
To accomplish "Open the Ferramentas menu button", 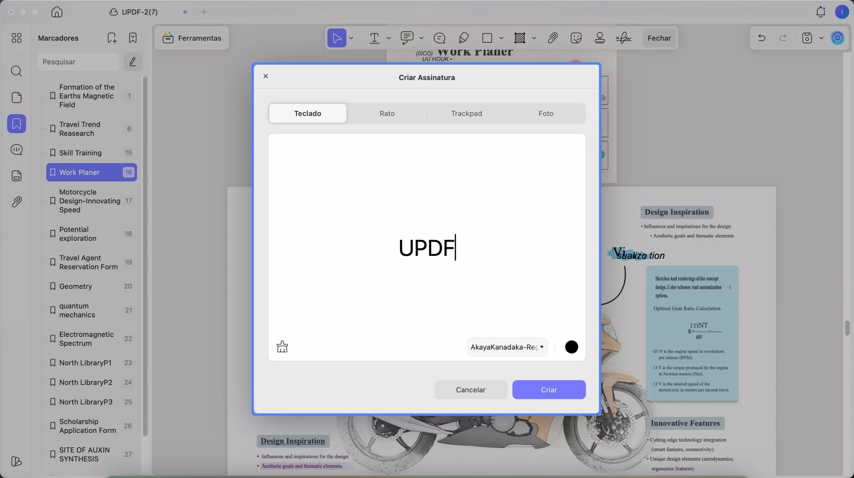I will click(191, 38).
